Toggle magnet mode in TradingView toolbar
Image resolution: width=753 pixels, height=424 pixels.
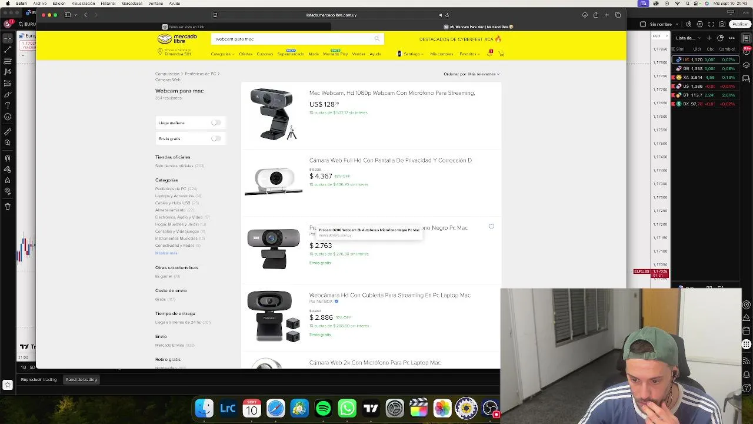[x=8, y=158]
